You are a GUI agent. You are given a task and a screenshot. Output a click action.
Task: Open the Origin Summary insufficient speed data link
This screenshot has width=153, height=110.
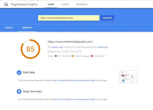click(73, 99)
